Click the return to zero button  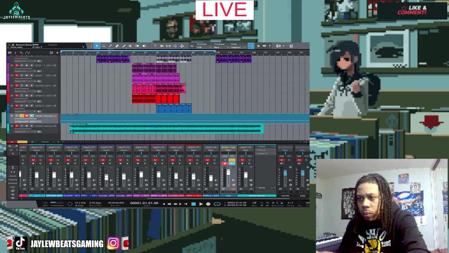(186, 204)
